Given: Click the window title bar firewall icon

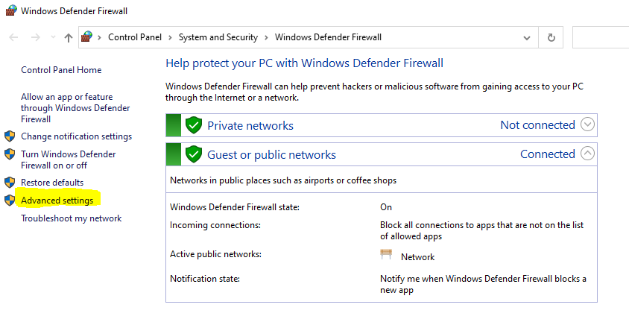Looking at the screenshot, I should click(11, 10).
